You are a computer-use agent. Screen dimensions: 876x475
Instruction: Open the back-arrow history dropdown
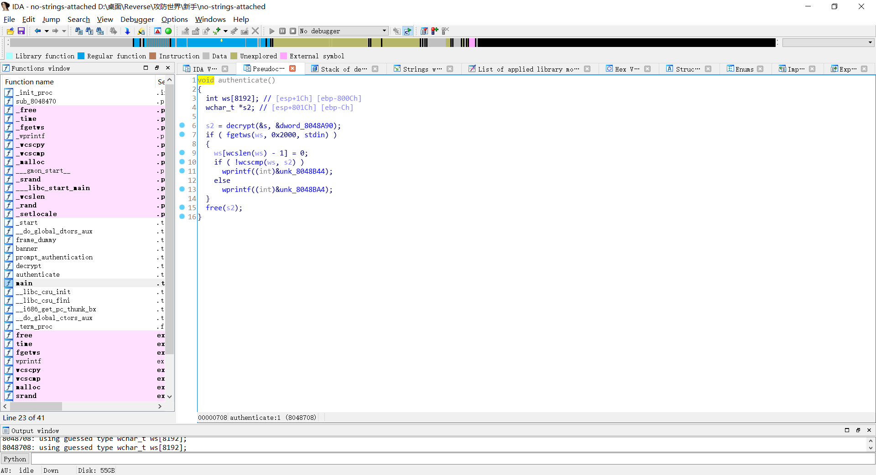[47, 31]
